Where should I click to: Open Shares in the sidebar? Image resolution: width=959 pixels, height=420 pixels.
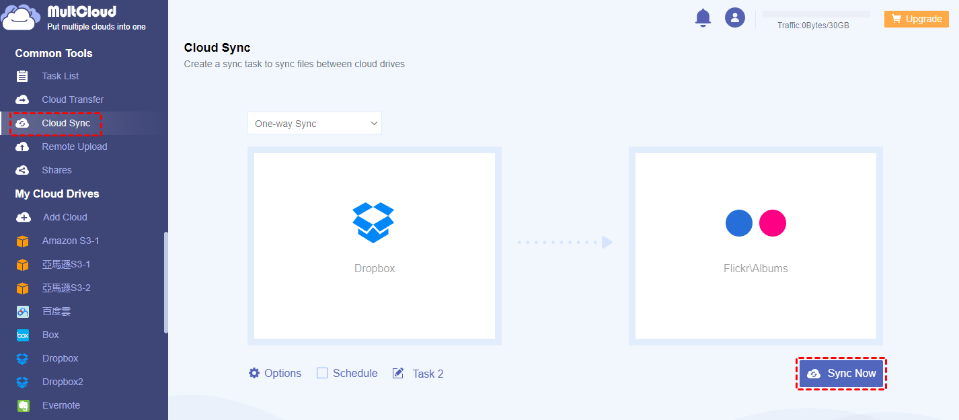[x=56, y=170]
